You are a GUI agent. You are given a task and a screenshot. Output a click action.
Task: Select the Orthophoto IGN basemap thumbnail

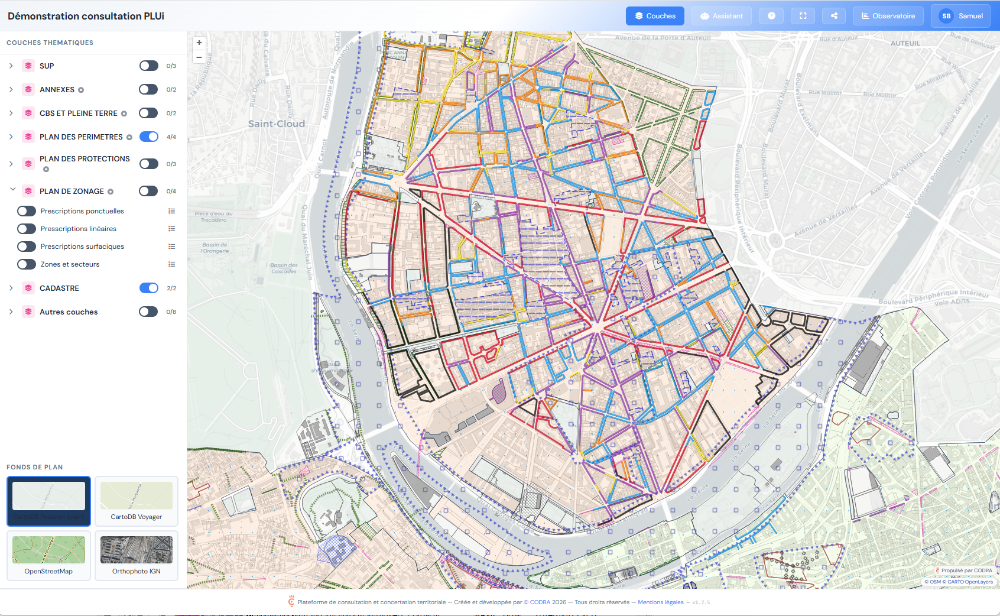(137, 555)
